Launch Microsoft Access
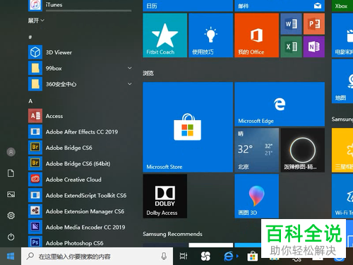This screenshot has height=265, width=353. (80, 116)
